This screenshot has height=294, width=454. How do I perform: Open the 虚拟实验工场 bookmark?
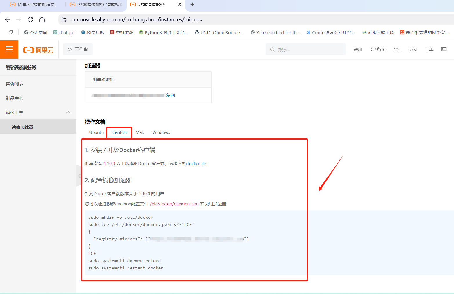[378, 32]
